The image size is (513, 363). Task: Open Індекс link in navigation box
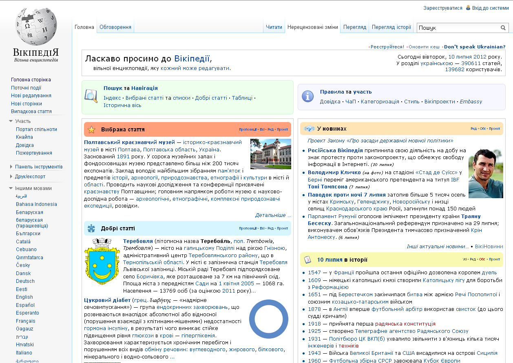[112, 98]
